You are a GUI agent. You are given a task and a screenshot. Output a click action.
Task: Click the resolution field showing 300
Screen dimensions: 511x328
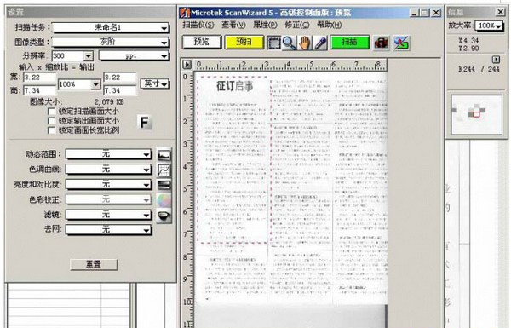pyautogui.click(x=68, y=56)
